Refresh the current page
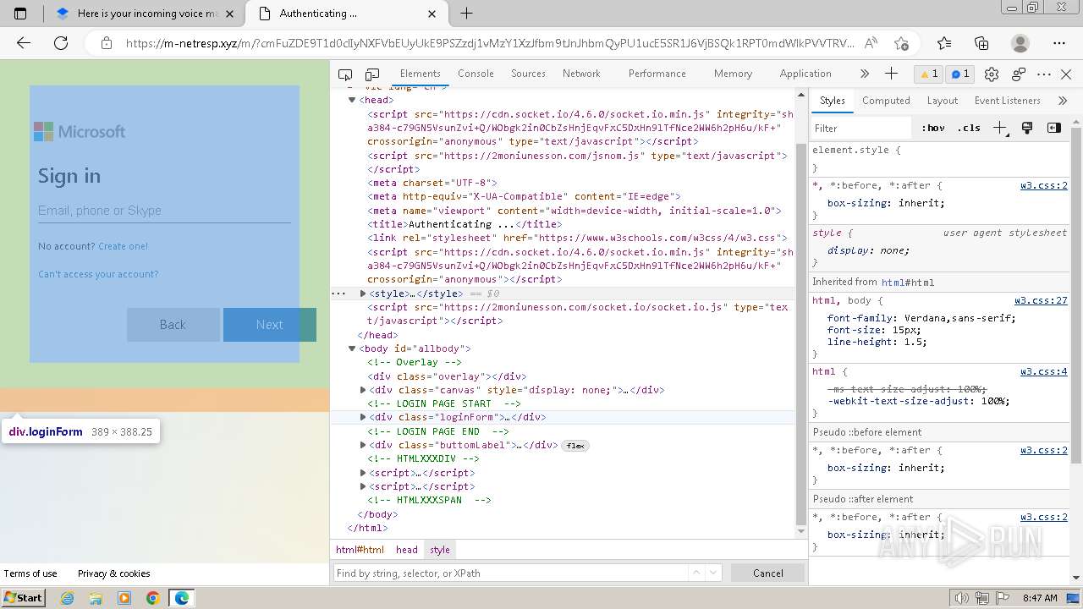 point(61,43)
